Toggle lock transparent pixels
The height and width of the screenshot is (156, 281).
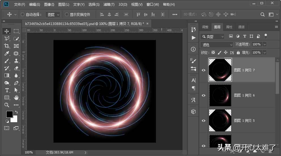click(213, 52)
